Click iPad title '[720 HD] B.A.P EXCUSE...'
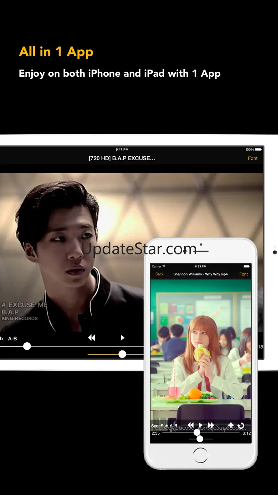This screenshot has width=278, height=495. click(x=122, y=158)
